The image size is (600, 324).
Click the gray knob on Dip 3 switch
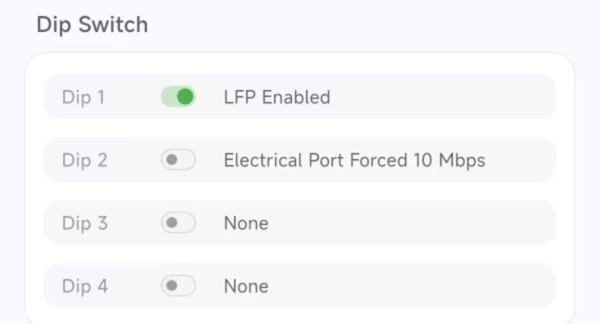[x=171, y=223]
